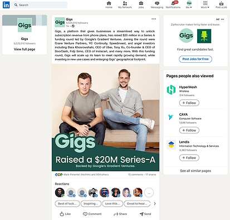230x220 pixels.
Task: View the Notifications tab
Action: pos(173,5)
